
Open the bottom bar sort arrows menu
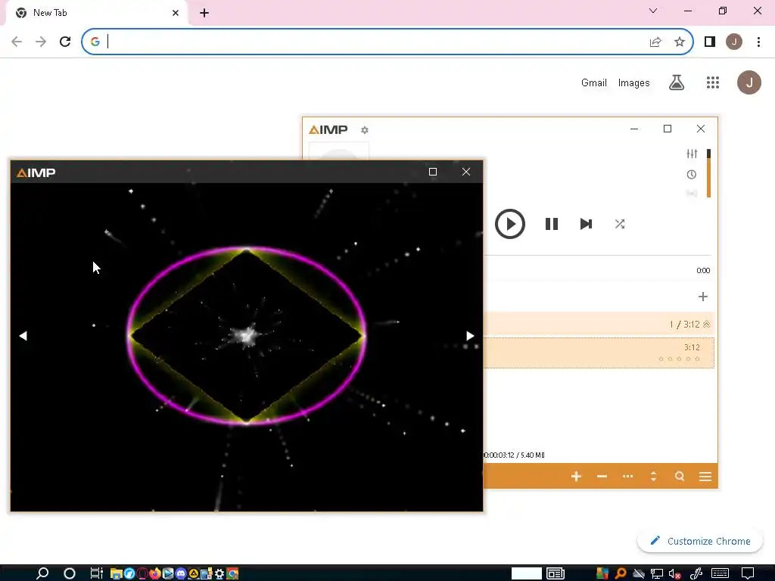[653, 477]
